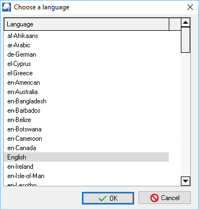Click the application icon in title bar
Image resolution: width=199 pixels, height=210 pixels.
7,7
